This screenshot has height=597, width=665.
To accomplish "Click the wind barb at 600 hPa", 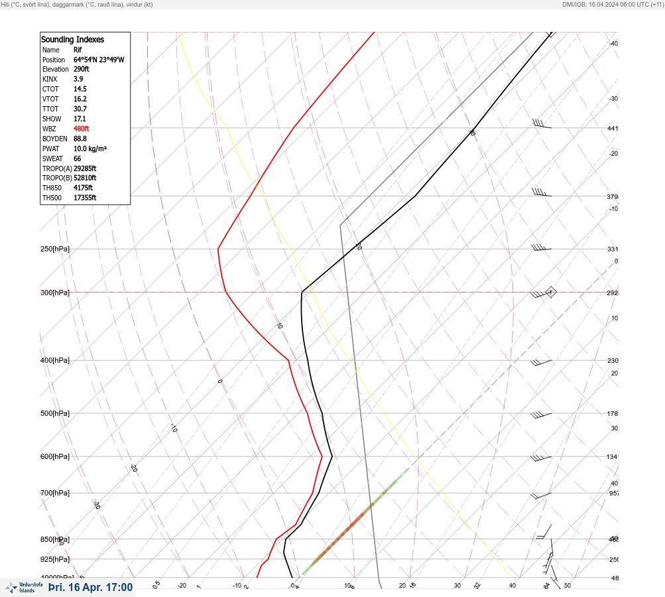I will click(541, 458).
